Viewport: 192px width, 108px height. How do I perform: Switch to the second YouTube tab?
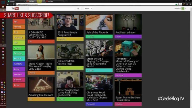coord(55,1)
